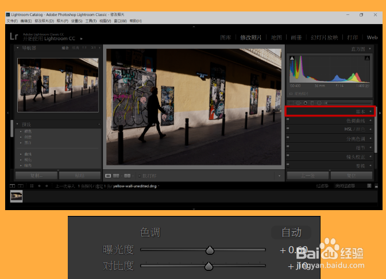Select the crop overlay tool icon
The width and height of the screenshot is (386, 279).
click(291, 103)
